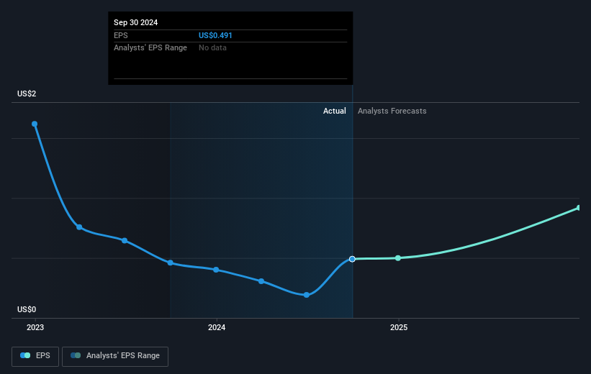Image resolution: width=591 pixels, height=374 pixels.
Task: Click the 'US$2' y-axis label
Action: tap(27, 93)
